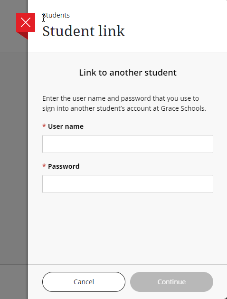227x299 pixels.
Task: Click the Password field label
Action: coord(64,166)
